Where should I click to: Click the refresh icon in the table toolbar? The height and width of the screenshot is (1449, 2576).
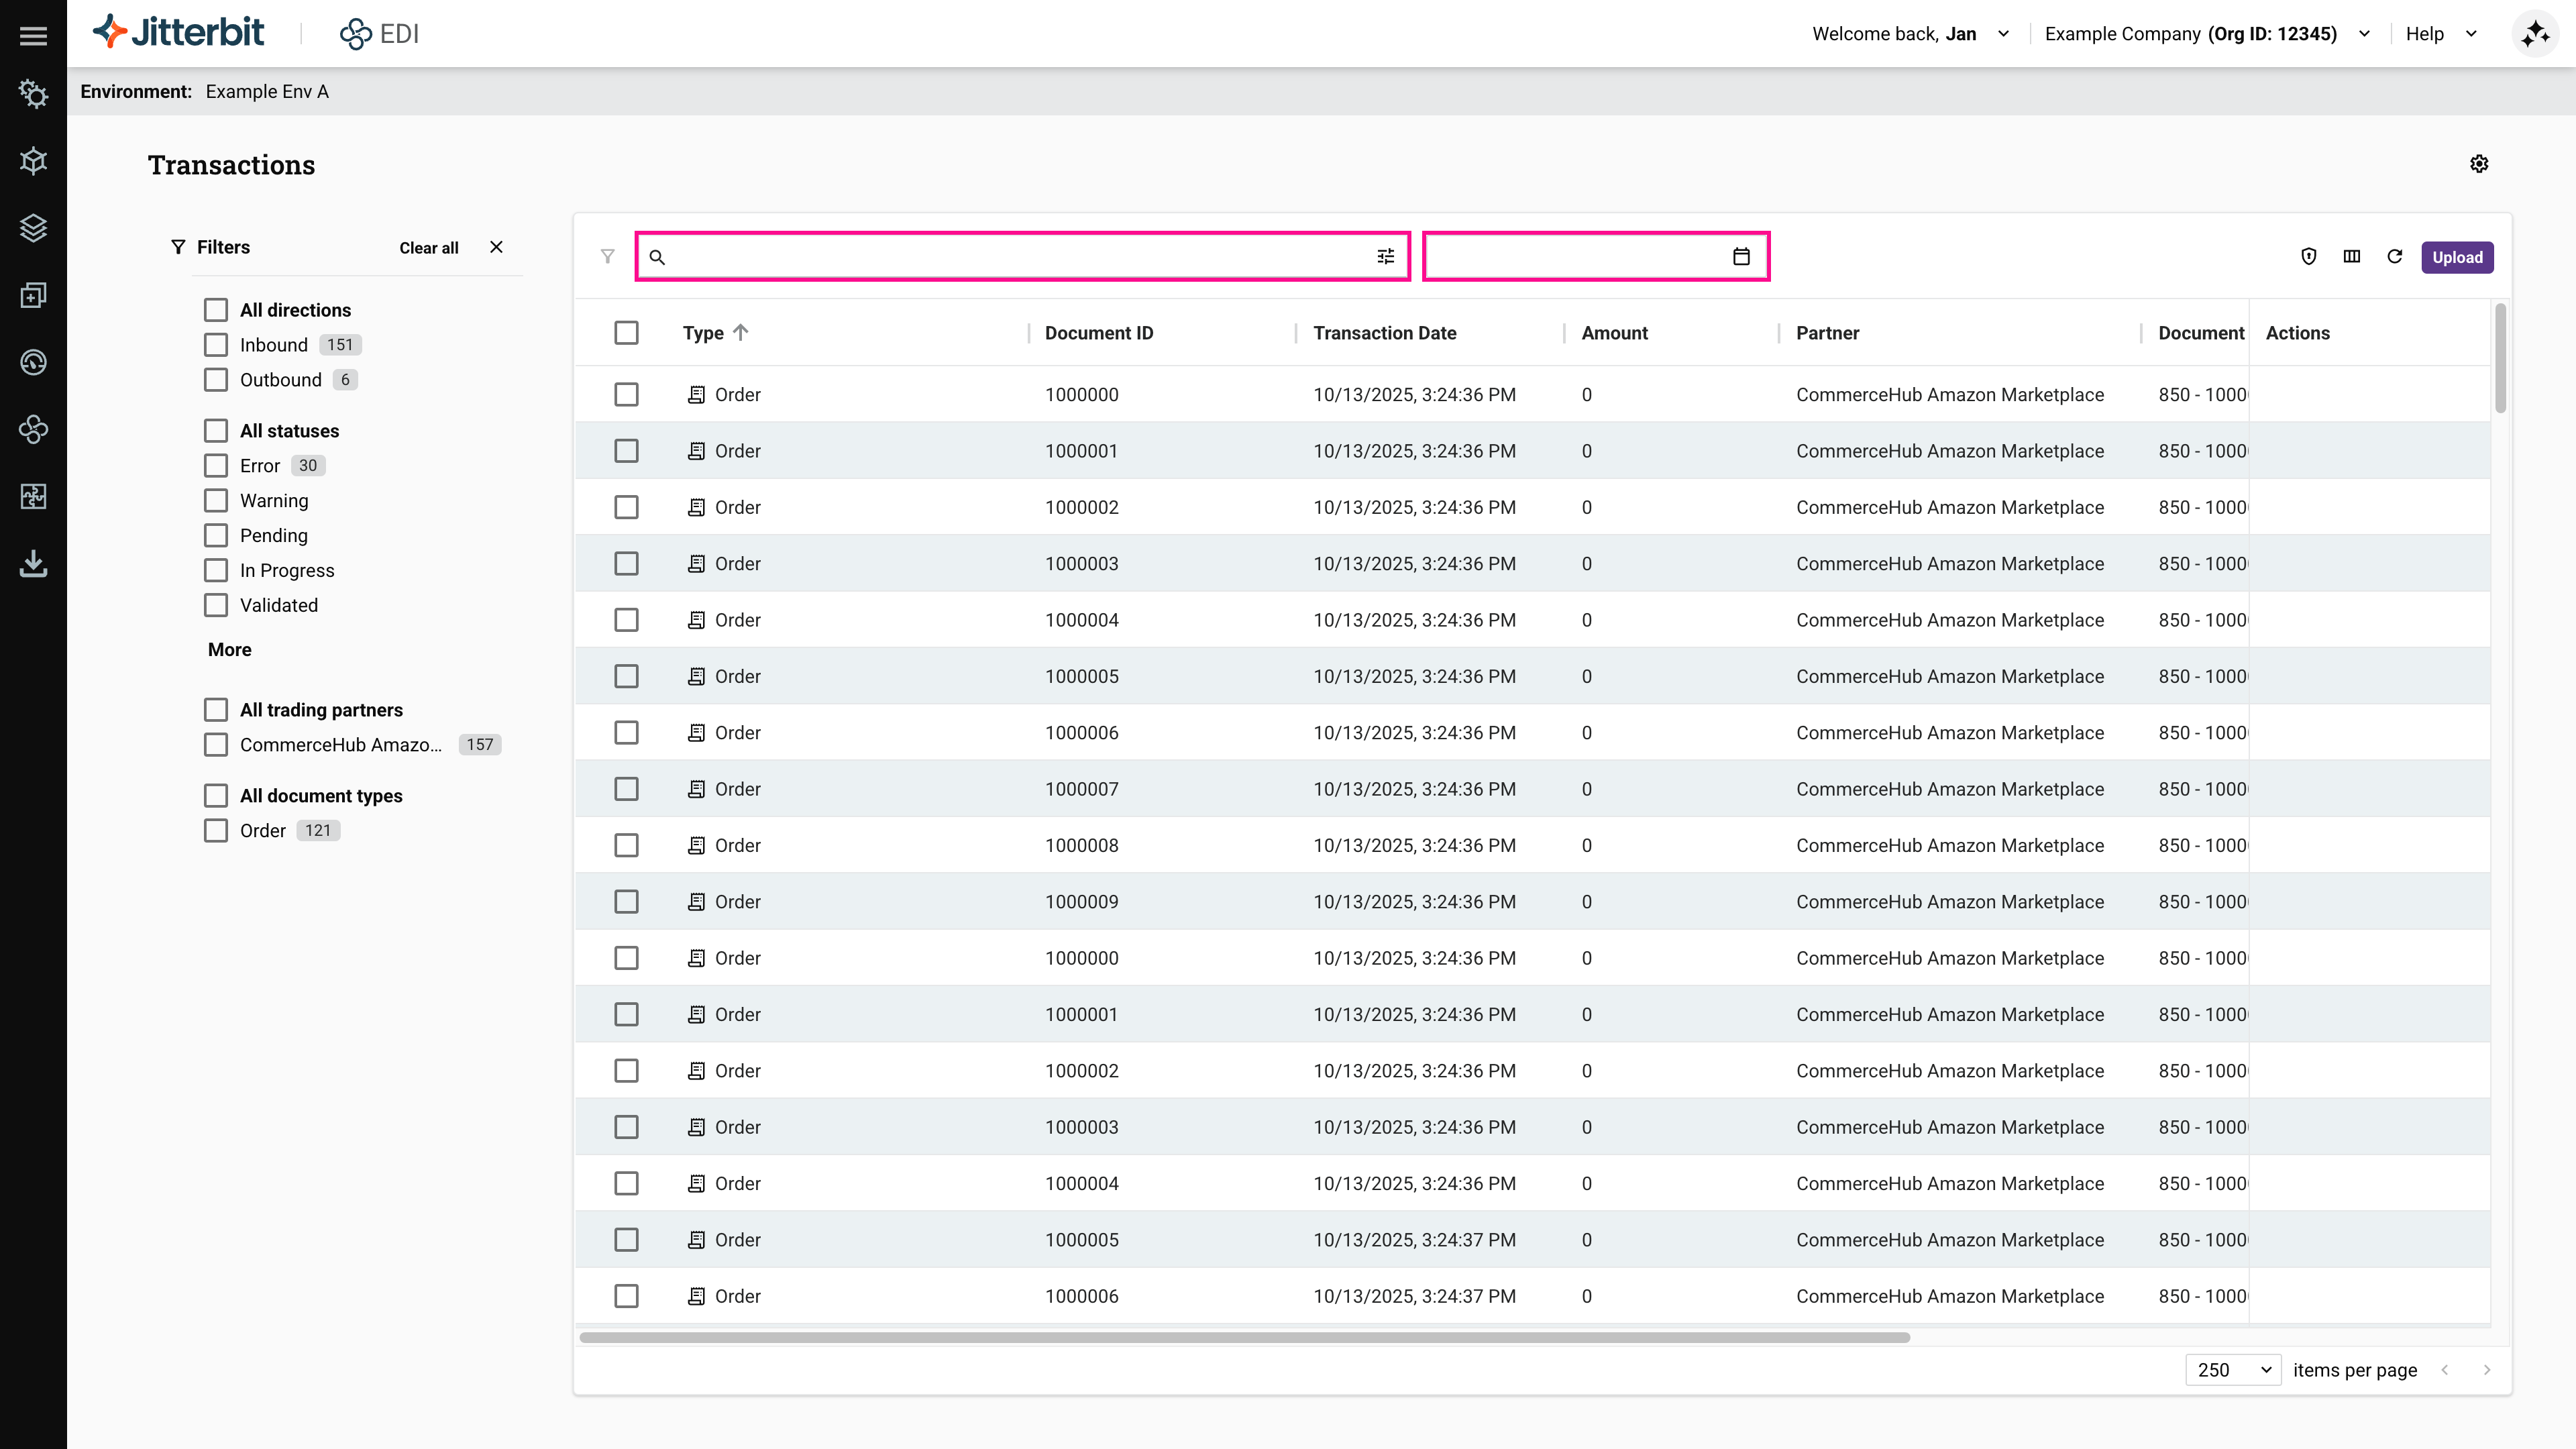pyautogui.click(x=2394, y=257)
